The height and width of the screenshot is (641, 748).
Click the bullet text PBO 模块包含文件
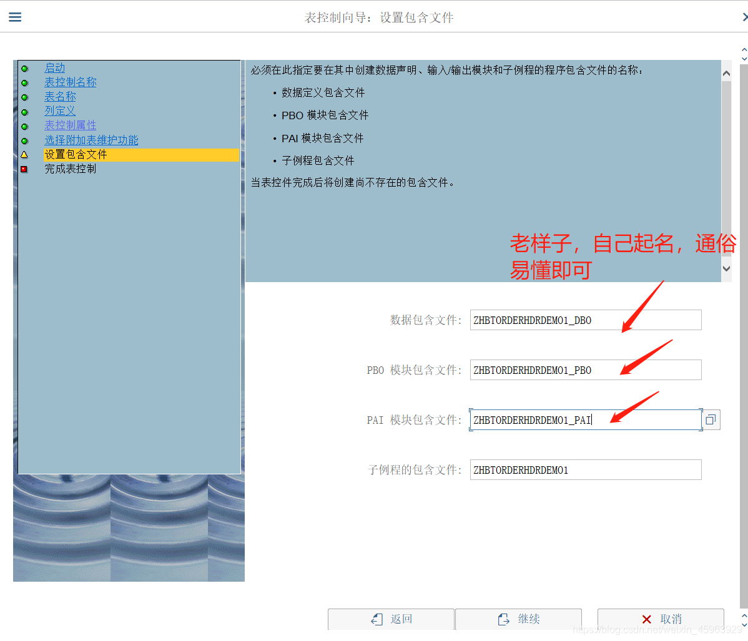325,115
